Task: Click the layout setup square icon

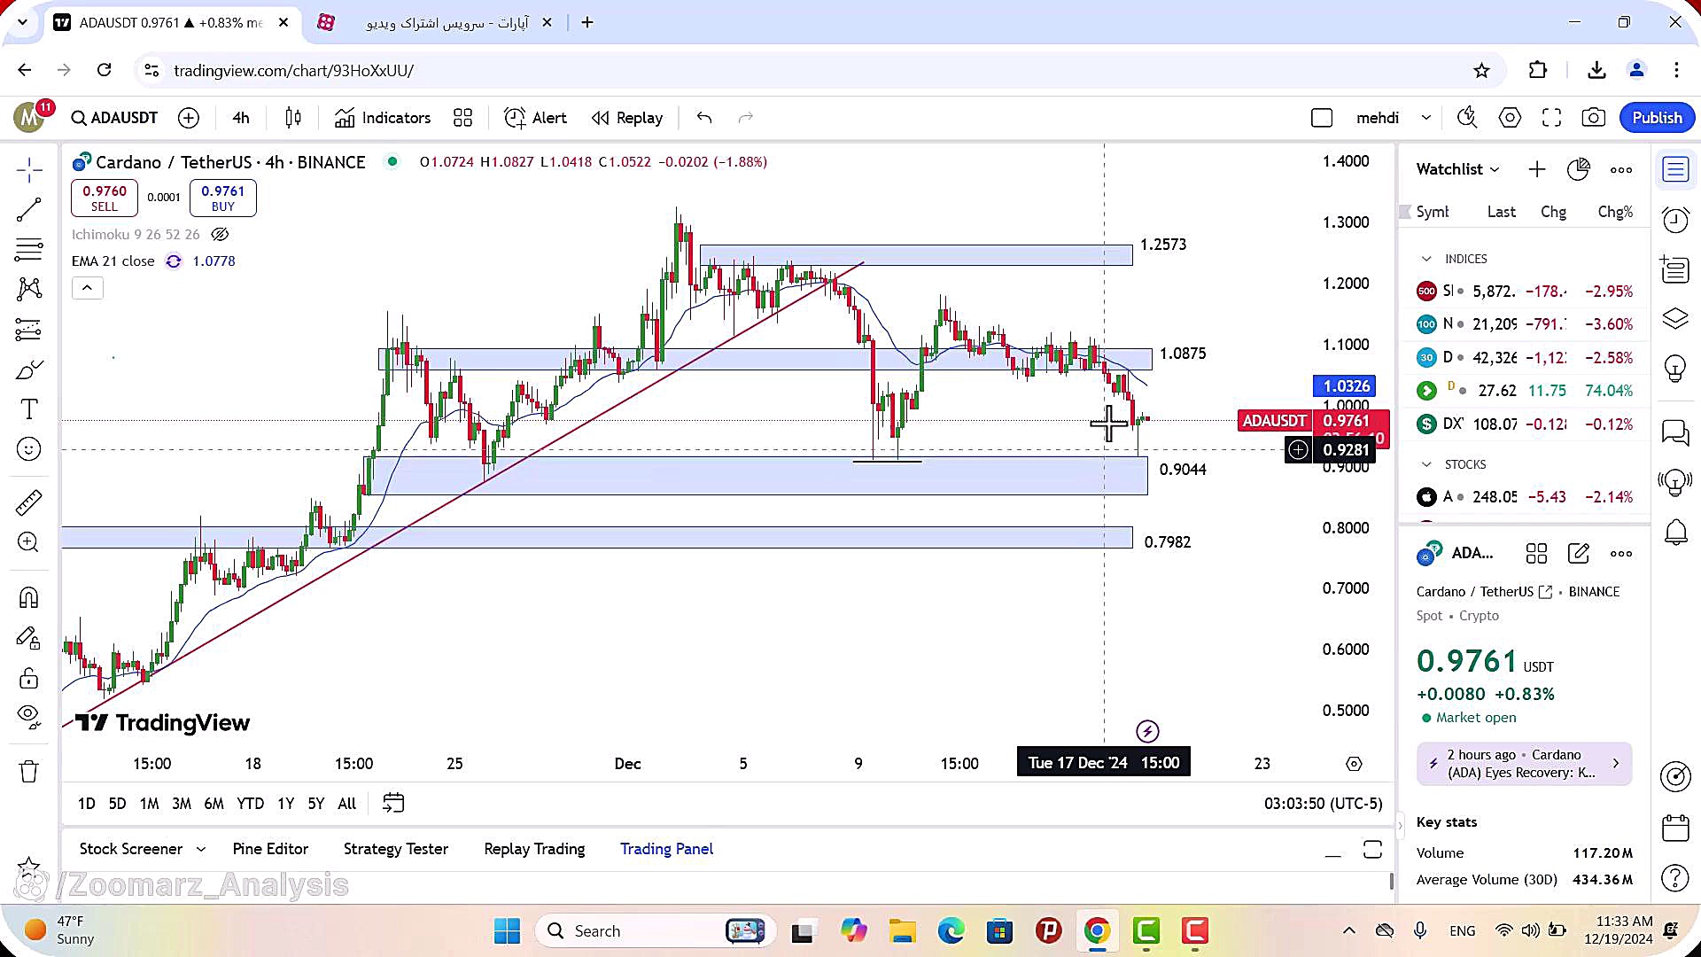Action: tap(1322, 118)
